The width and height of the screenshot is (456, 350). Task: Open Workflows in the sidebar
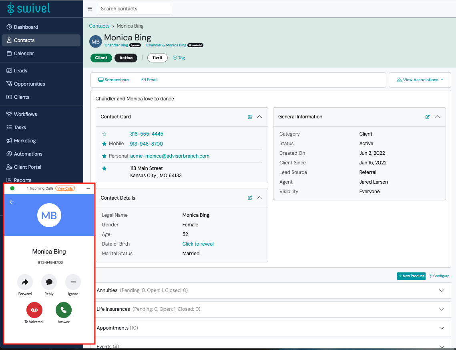(41, 114)
